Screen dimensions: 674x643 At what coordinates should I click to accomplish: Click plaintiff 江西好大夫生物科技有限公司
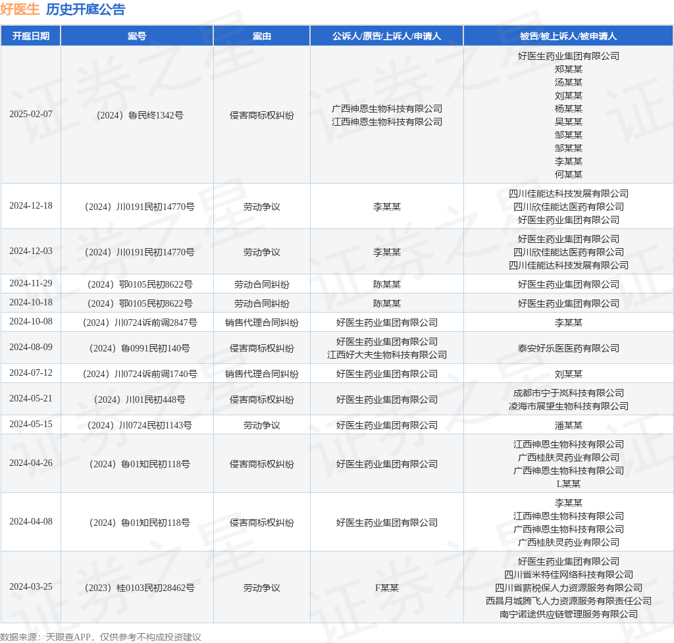pyautogui.click(x=387, y=355)
